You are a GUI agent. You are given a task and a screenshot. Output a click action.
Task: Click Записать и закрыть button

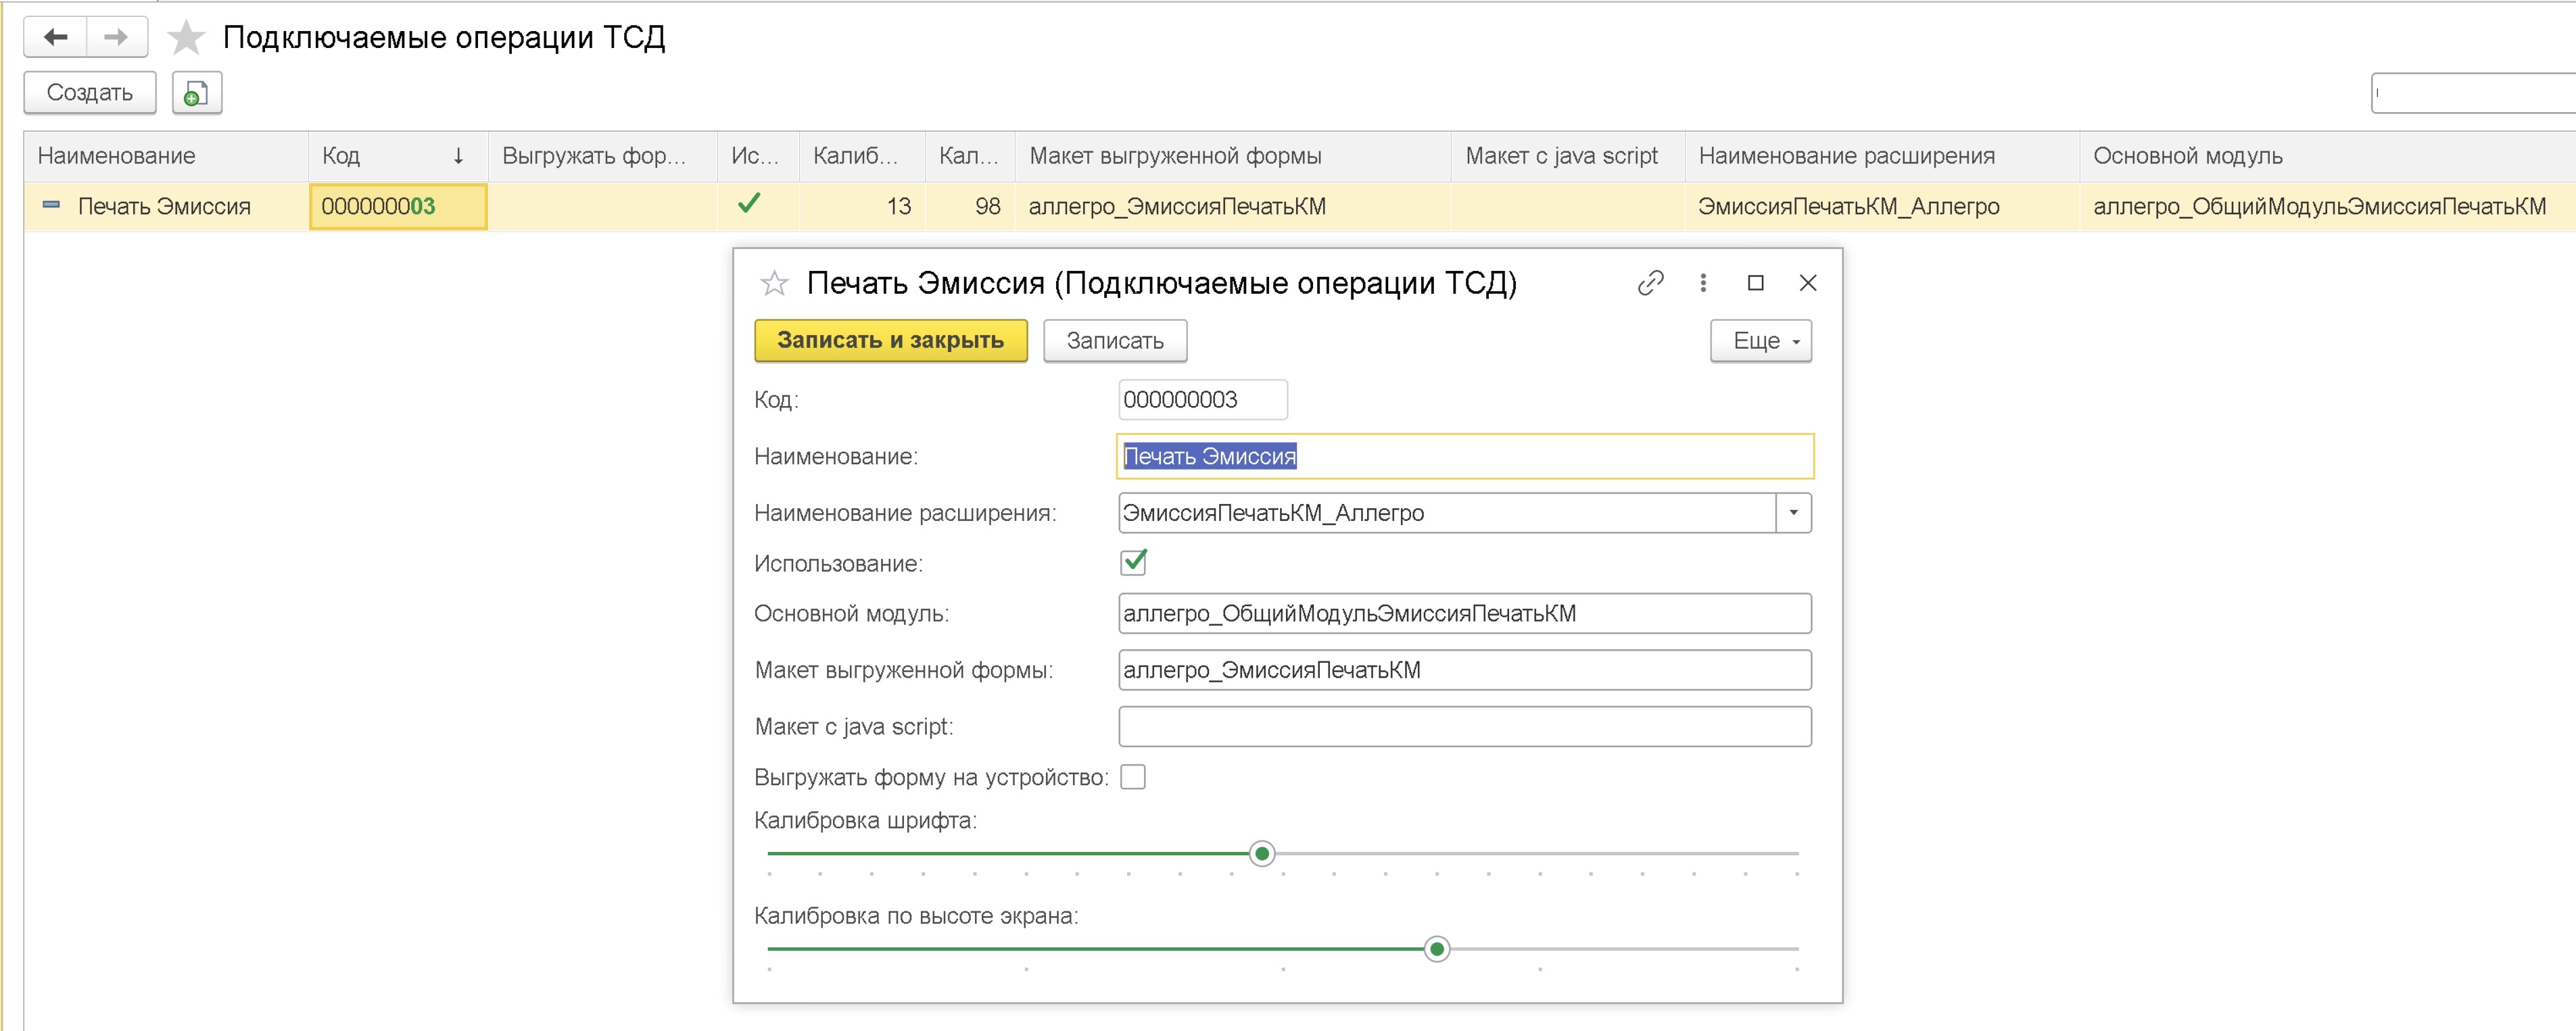point(891,341)
